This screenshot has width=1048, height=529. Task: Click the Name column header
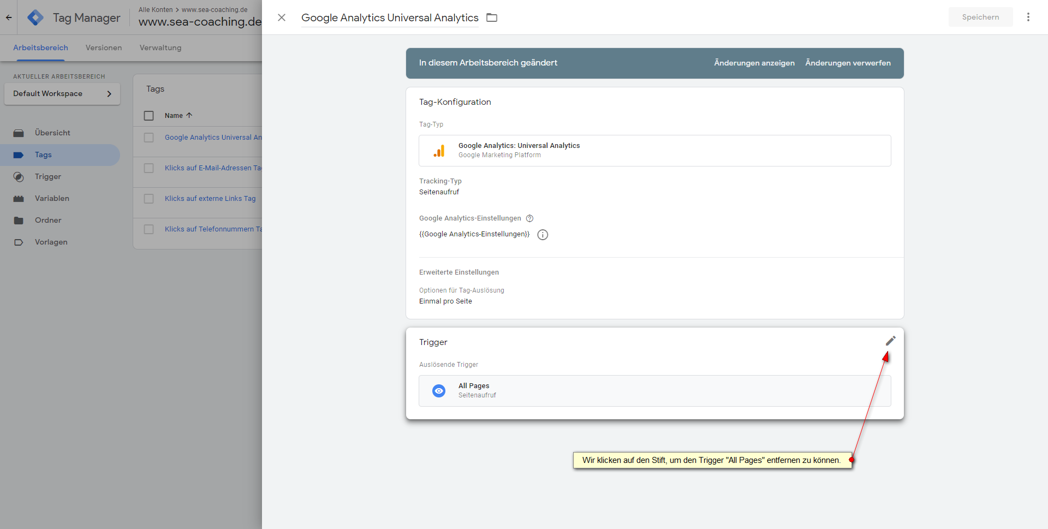[x=174, y=116]
